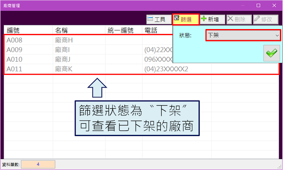Click phone cell starting with (04)22XX

tap(158, 50)
